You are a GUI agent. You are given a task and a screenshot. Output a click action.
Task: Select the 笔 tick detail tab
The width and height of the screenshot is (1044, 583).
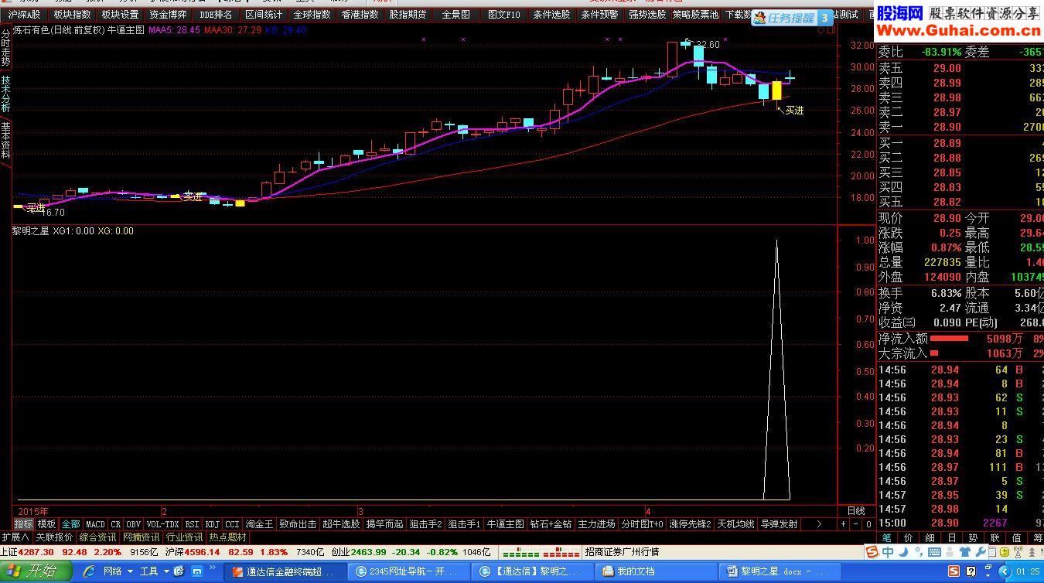886,538
